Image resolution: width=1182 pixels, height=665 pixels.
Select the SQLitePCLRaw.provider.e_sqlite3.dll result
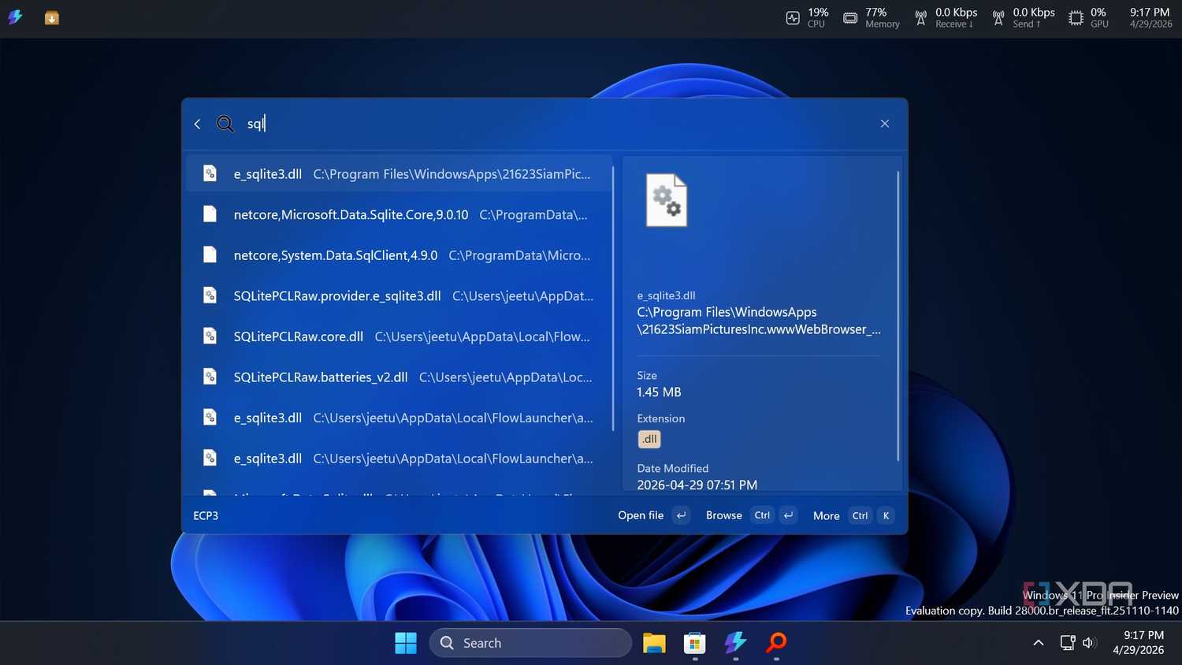coord(399,295)
